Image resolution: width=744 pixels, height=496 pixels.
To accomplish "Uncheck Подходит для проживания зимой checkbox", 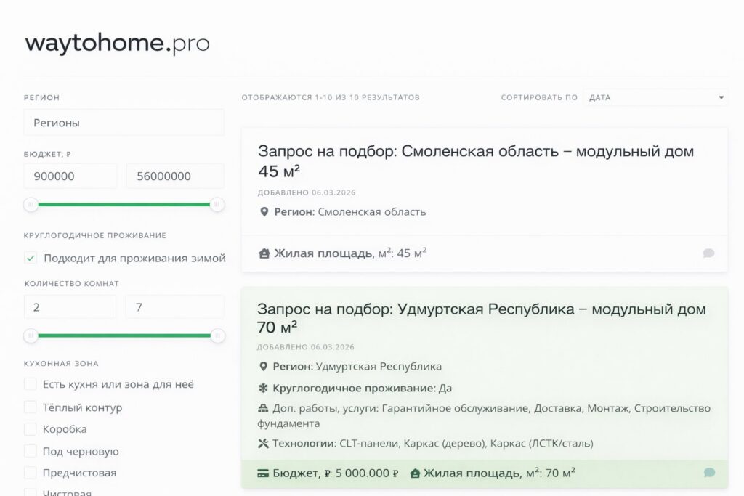I will point(31,258).
